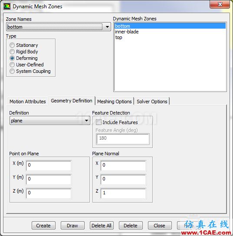Image resolution: width=233 pixels, height=236 pixels.
Task: Close the Dynamic Mesh Zones dialog with X
Action: 220,4
